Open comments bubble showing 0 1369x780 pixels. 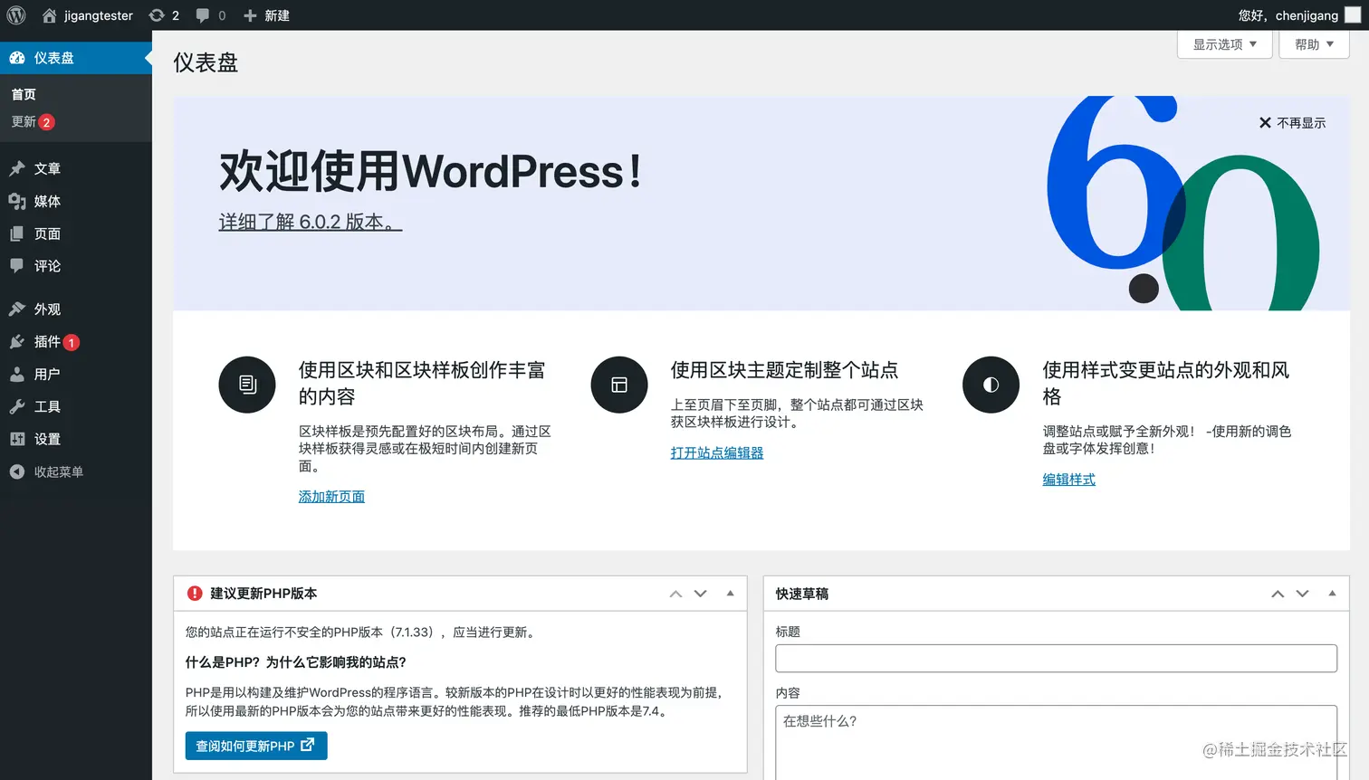click(x=211, y=15)
